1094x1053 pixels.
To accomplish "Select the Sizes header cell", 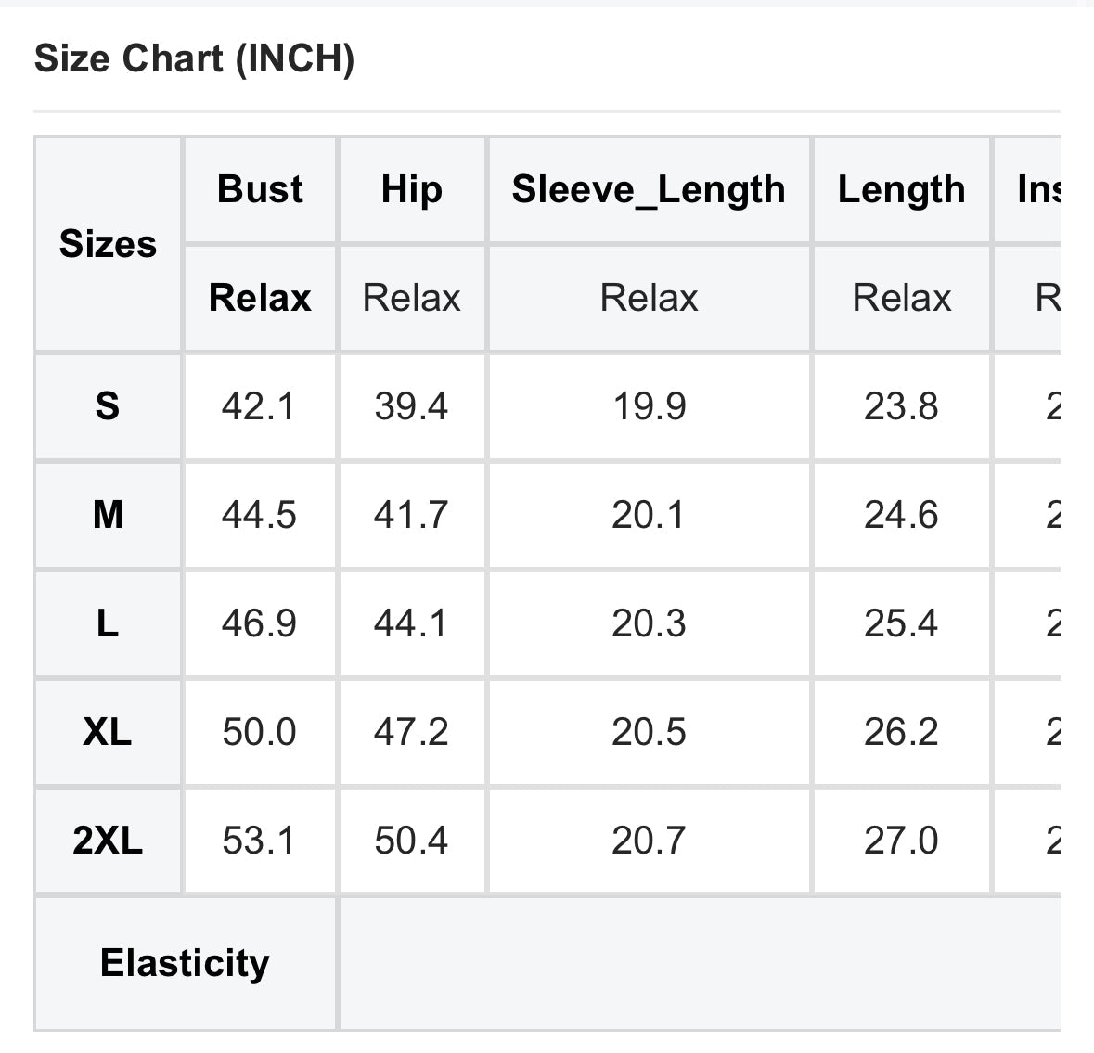I will [108, 244].
